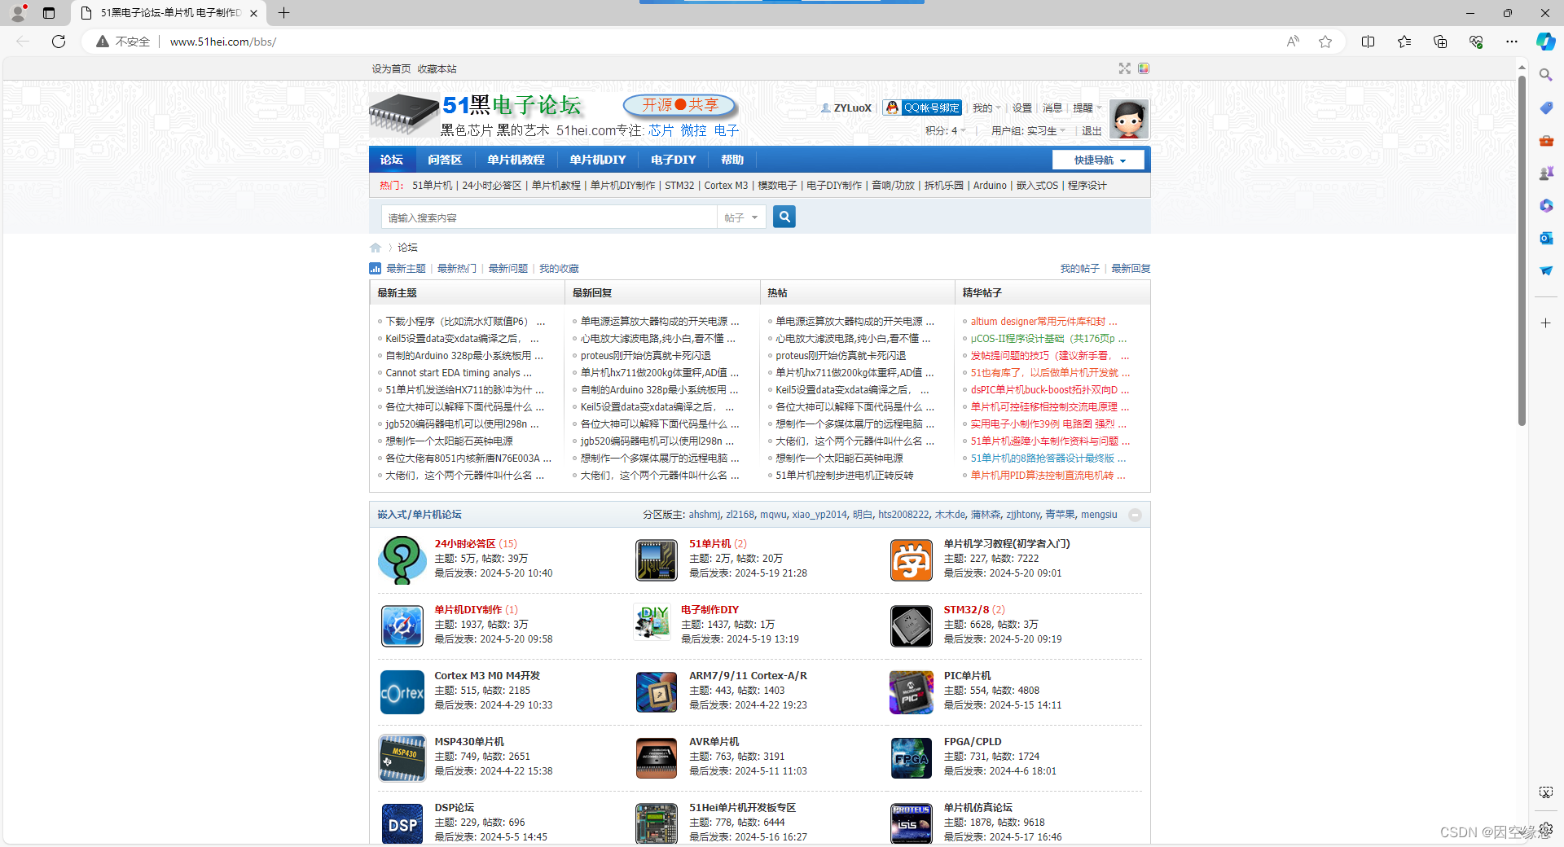Click the 最新热门 link
1564x847 pixels.
click(x=457, y=269)
